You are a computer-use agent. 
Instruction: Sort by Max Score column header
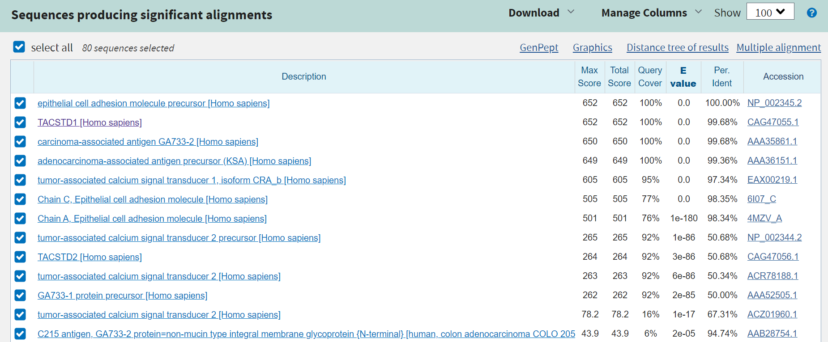click(x=589, y=76)
